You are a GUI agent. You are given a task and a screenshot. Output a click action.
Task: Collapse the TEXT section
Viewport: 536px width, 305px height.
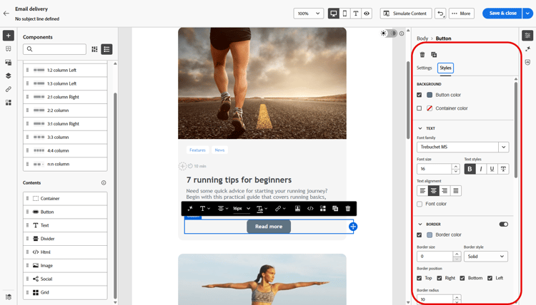(420, 128)
